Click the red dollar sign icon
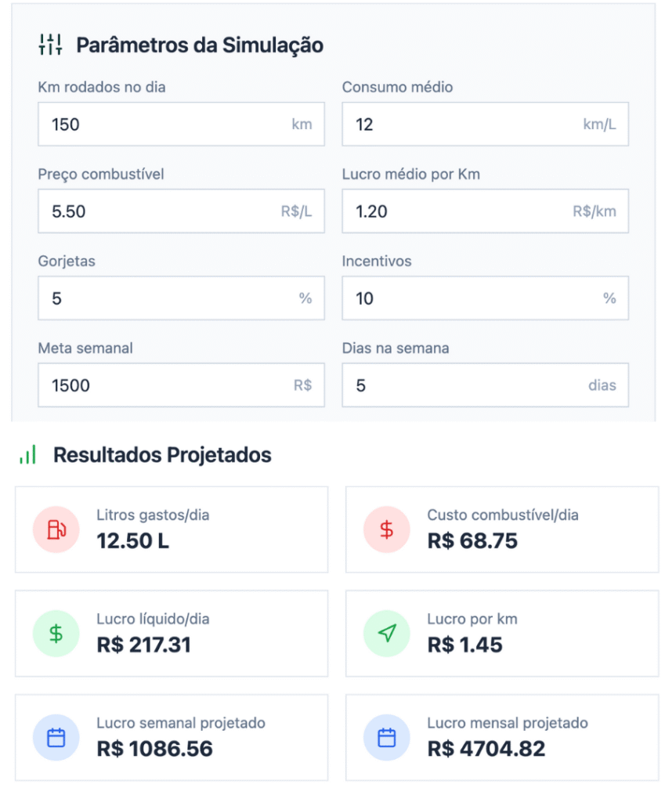Screen dimensions: 665x802 (x=387, y=529)
